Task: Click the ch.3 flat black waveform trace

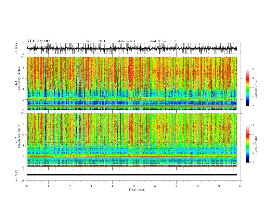Action: 132,175
